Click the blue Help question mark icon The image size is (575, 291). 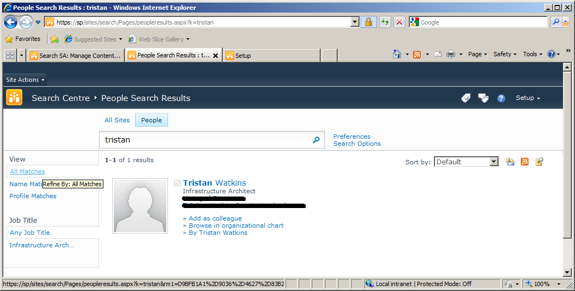[501, 98]
